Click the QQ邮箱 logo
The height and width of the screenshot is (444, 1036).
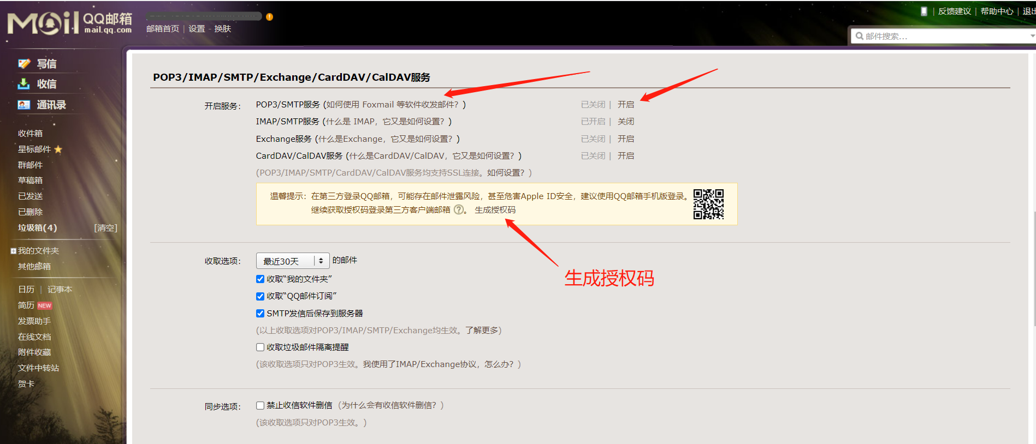(69, 23)
